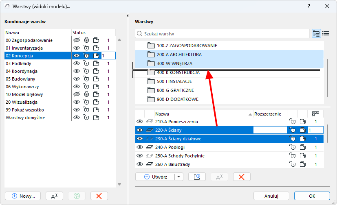Select layer 240-A Podłogi by name
Screen dimensions: 337x205
(x=170, y=147)
